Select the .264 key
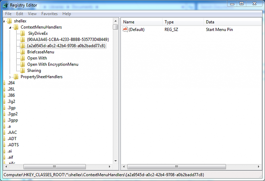 [x=11, y=83]
